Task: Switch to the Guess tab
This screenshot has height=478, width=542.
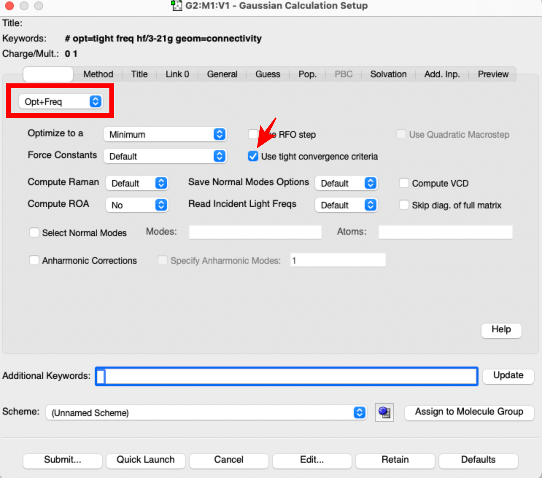Action: click(268, 74)
